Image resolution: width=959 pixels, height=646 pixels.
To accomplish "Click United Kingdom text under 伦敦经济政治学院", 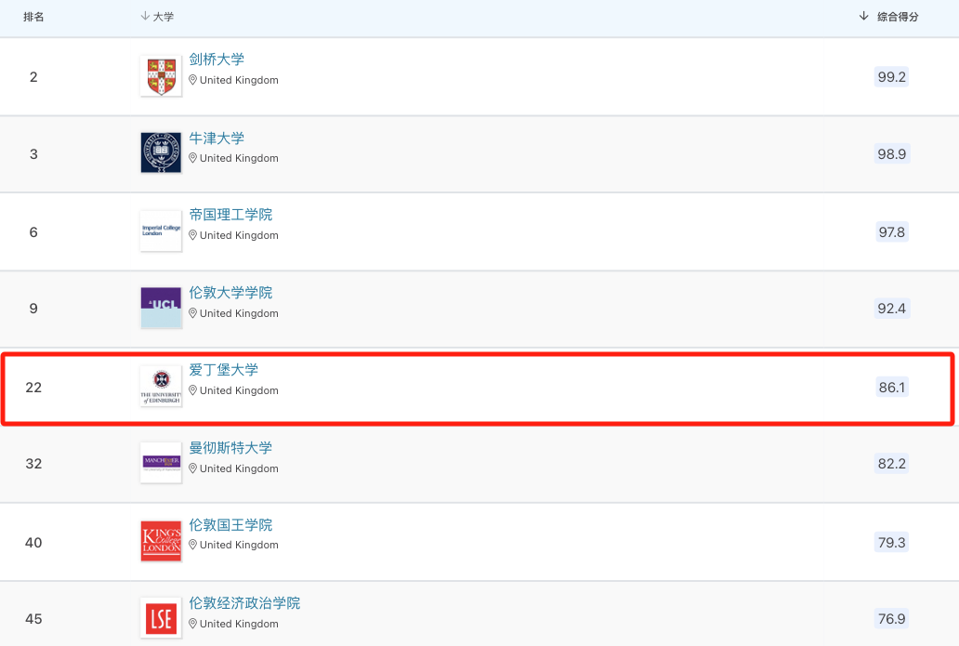I will pos(239,624).
